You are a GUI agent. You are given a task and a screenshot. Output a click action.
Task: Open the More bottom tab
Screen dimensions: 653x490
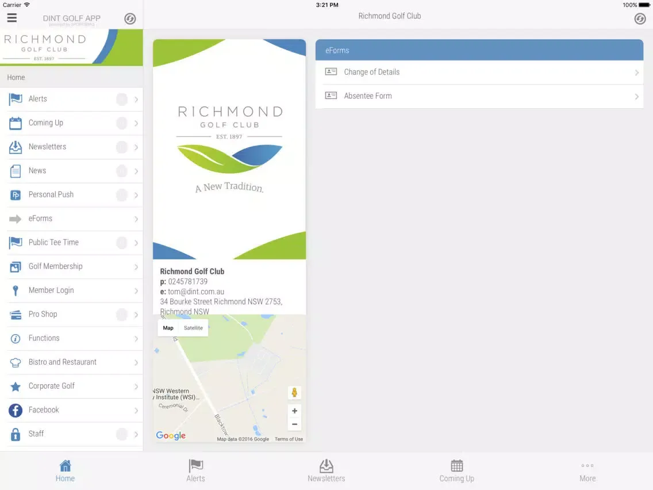[587, 471]
